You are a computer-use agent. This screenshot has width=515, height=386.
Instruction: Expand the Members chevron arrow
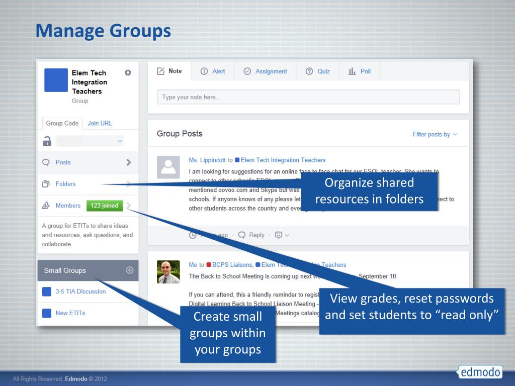pos(129,206)
